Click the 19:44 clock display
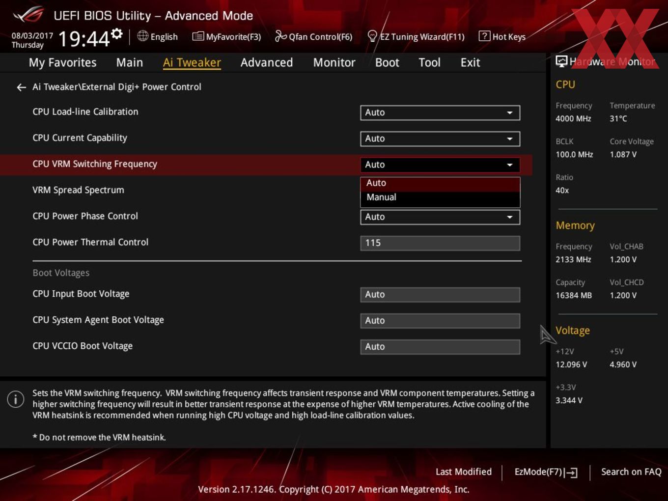 pyautogui.click(x=84, y=38)
